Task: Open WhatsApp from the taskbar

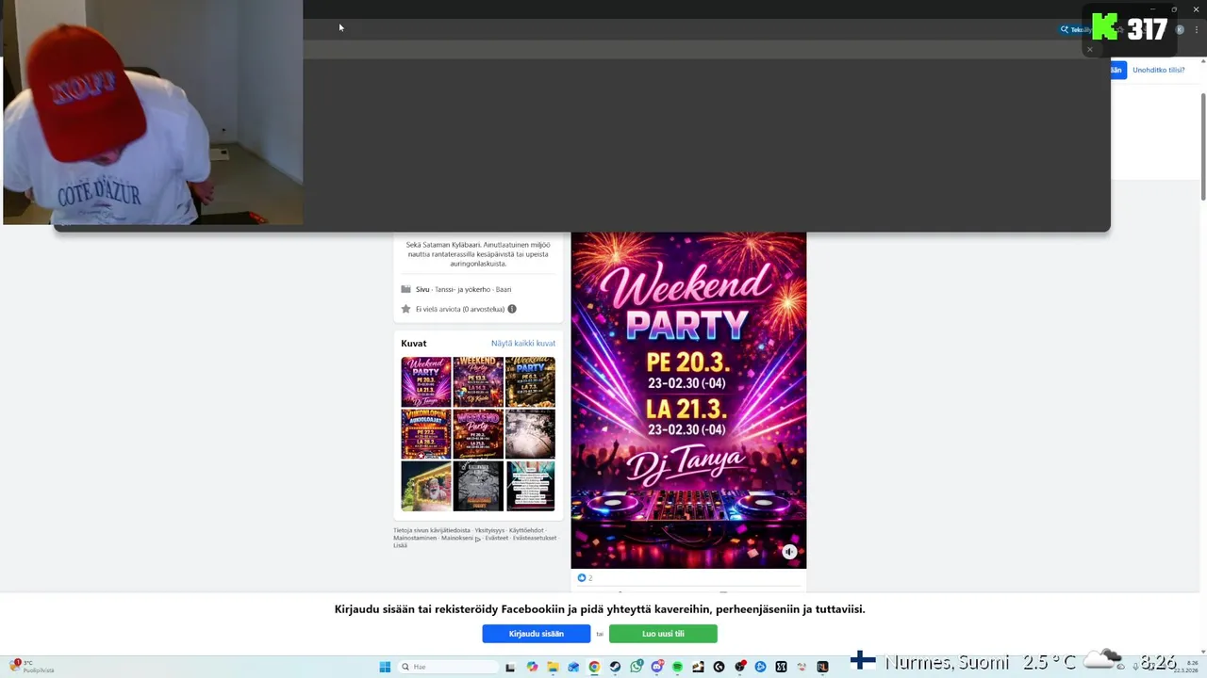Action: coord(637,667)
